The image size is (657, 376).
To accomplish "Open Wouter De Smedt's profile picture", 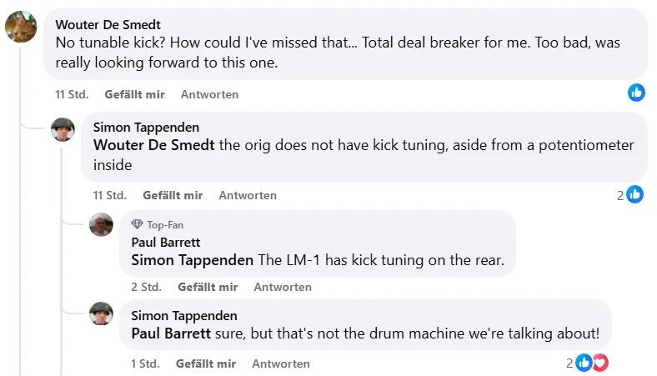I will [x=21, y=27].
